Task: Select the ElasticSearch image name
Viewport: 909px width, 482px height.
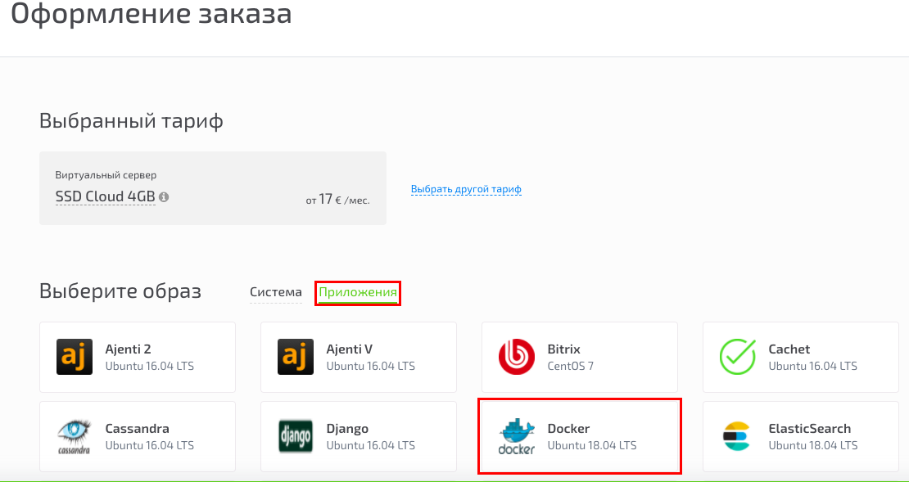Action: (810, 429)
